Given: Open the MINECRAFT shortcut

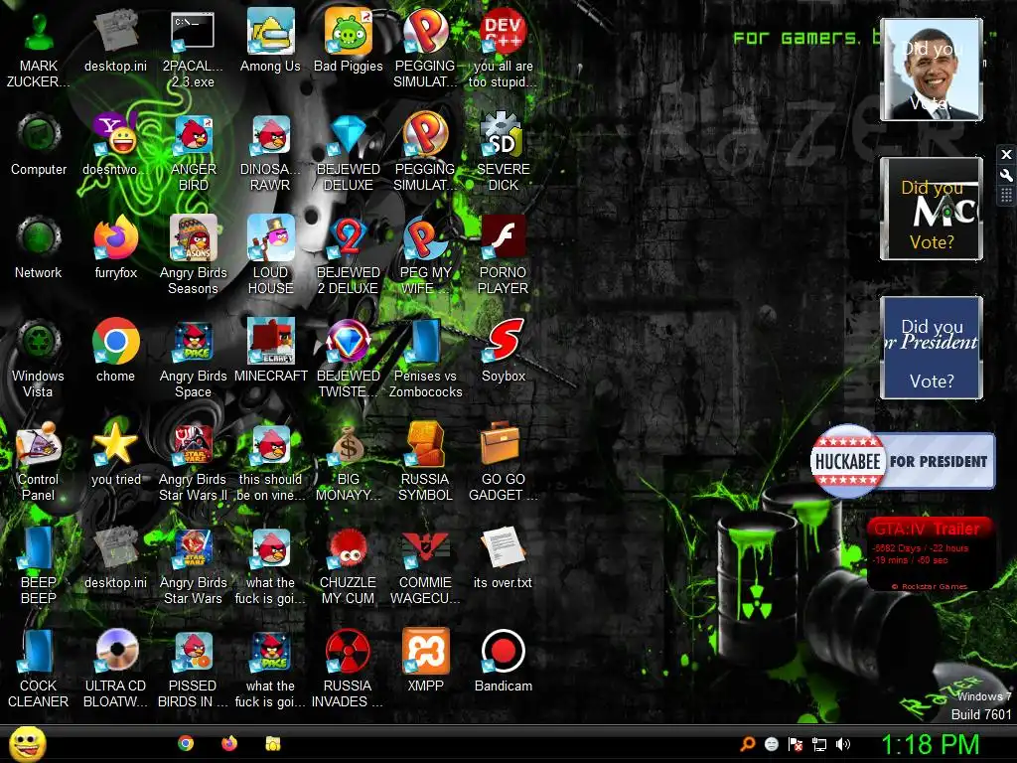Looking at the screenshot, I should (x=270, y=351).
